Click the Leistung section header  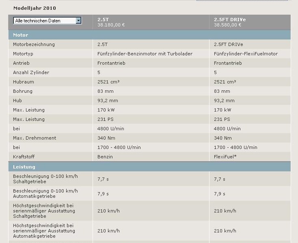pos(24,167)
